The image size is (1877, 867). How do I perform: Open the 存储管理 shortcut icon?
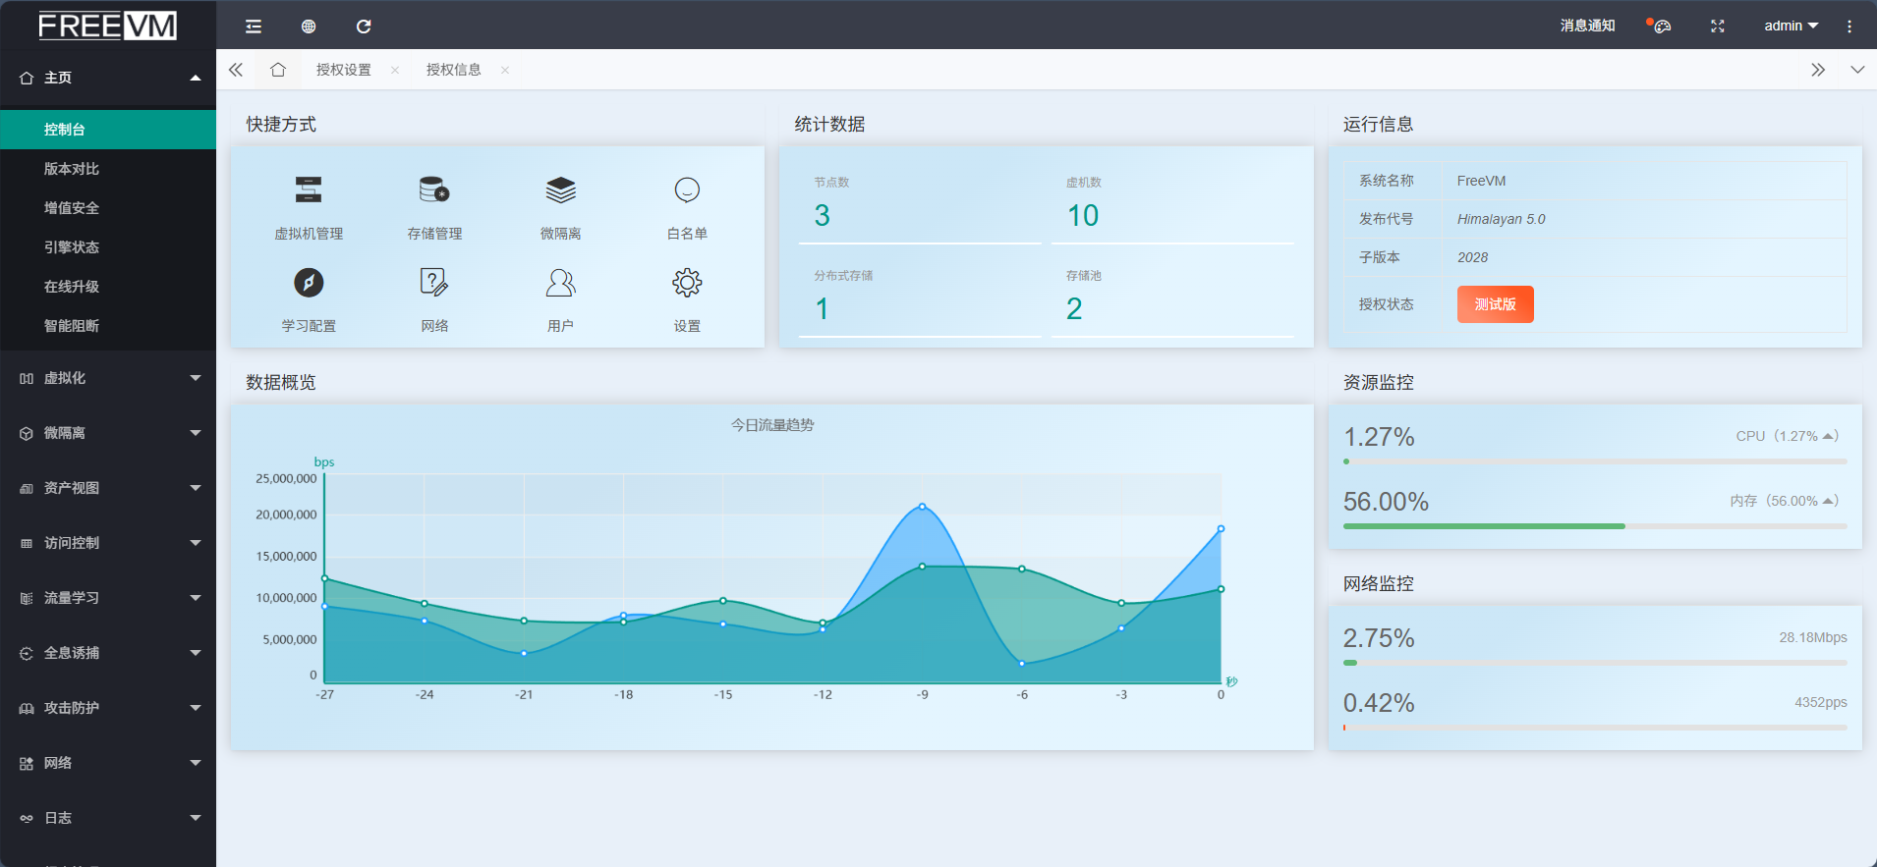pyautogui.click(x=434, y=190)
